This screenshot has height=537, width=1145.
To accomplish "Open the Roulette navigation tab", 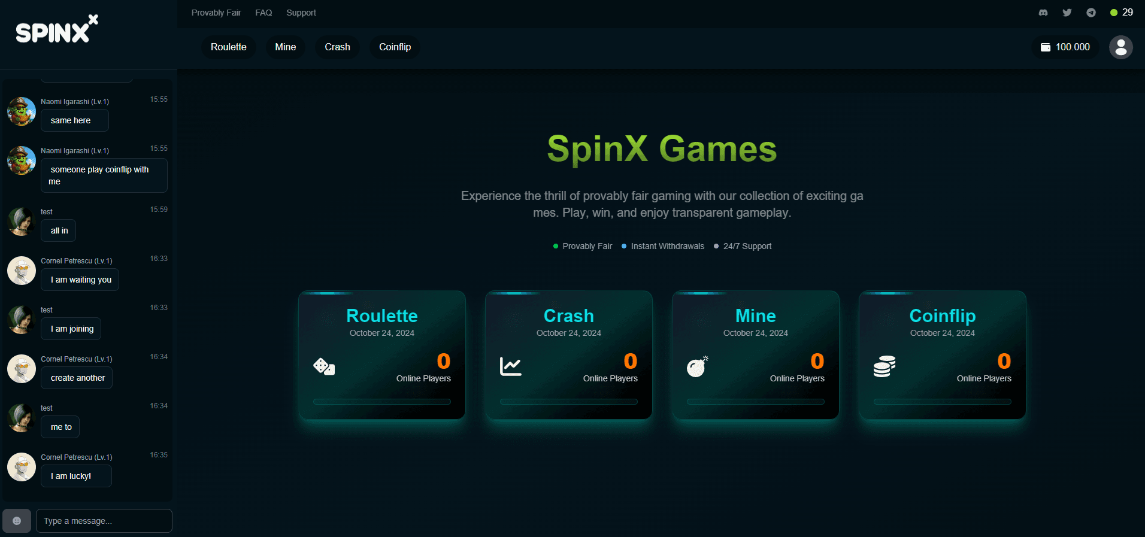I will [228, 47].
